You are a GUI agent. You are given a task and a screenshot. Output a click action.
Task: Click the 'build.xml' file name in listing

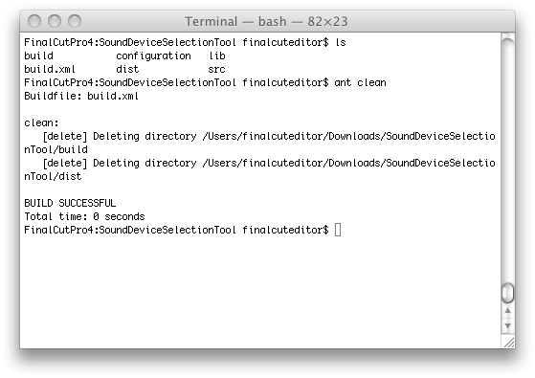coord(50,69)
